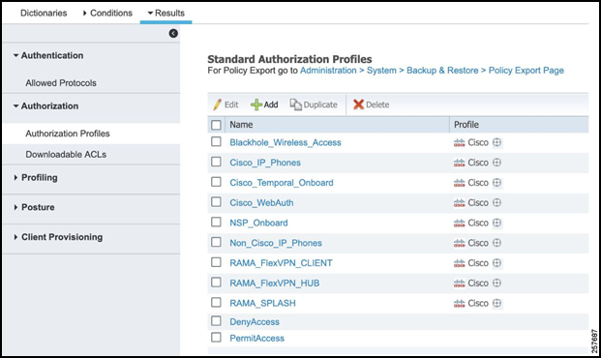The image size is (601, 358).
Task: Click info icon in RAMA_FlexVPN_CLIENT row
Action: click(x=496, y=263)
